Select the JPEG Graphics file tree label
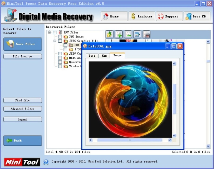This screenshot has width=214, height=169. [x=83, y=41]
